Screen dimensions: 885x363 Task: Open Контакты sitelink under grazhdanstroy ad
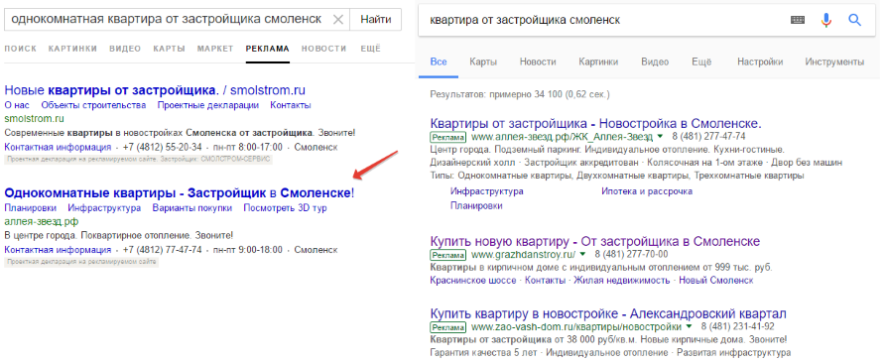click(546, 280)
